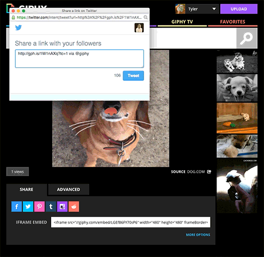This screenshot has height=257, width=264.
Task: Click the 106 character counter
Action: pos(117,76)
